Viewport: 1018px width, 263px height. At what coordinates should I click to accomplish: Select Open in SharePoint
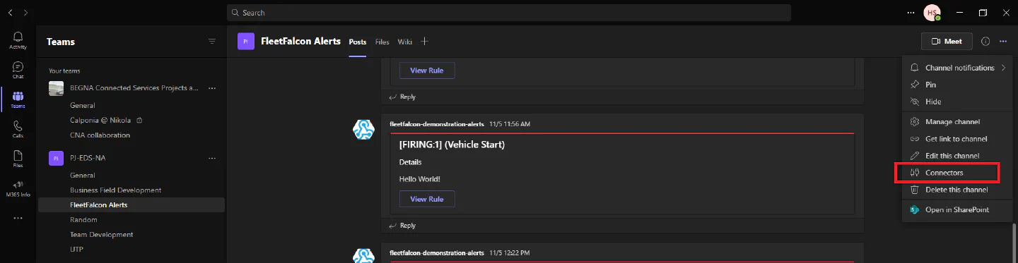point(958,209)
